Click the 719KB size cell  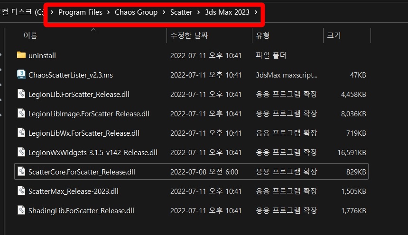click(356, 133)
